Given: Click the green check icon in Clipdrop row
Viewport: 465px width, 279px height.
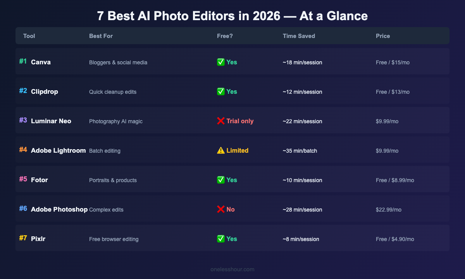Looking at the screenshot, I should click(221, 91).
